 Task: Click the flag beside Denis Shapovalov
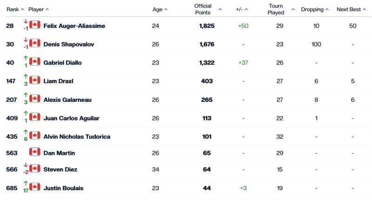[35, 44]
